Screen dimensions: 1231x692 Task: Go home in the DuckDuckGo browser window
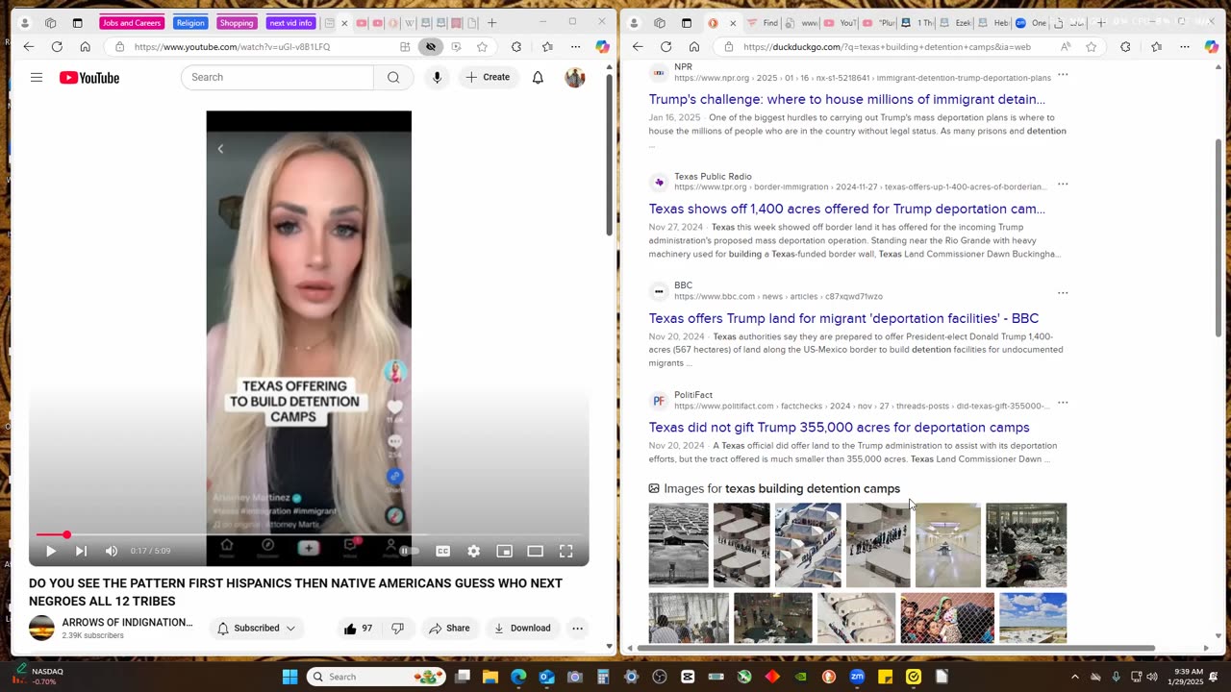click(693, 46)
